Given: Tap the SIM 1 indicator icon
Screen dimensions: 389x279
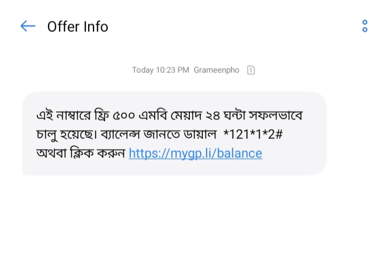Looking at the screenshot, I should point(251,70).
